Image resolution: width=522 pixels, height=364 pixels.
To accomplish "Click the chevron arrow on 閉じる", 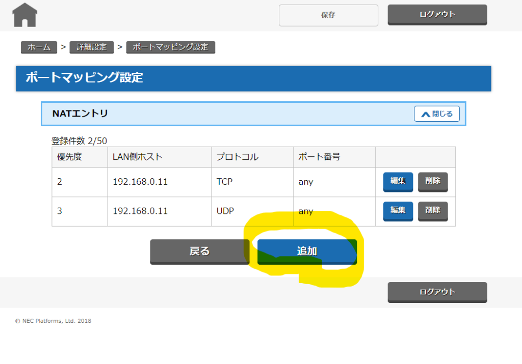I will click(426, 115).
